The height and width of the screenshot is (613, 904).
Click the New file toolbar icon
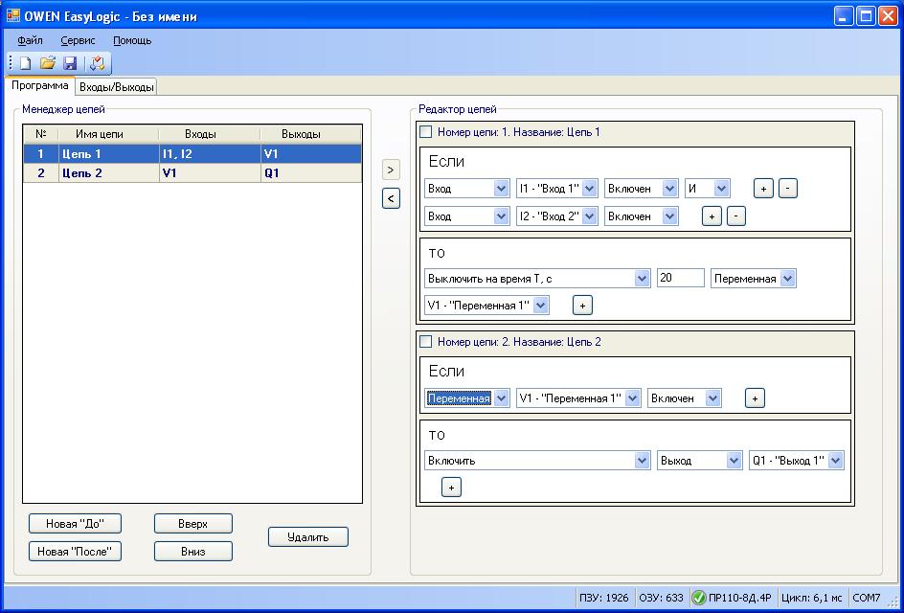click(25, 63)
